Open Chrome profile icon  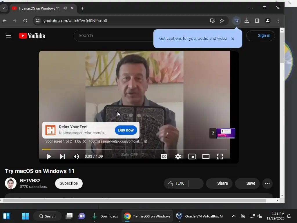coord(267,21)
